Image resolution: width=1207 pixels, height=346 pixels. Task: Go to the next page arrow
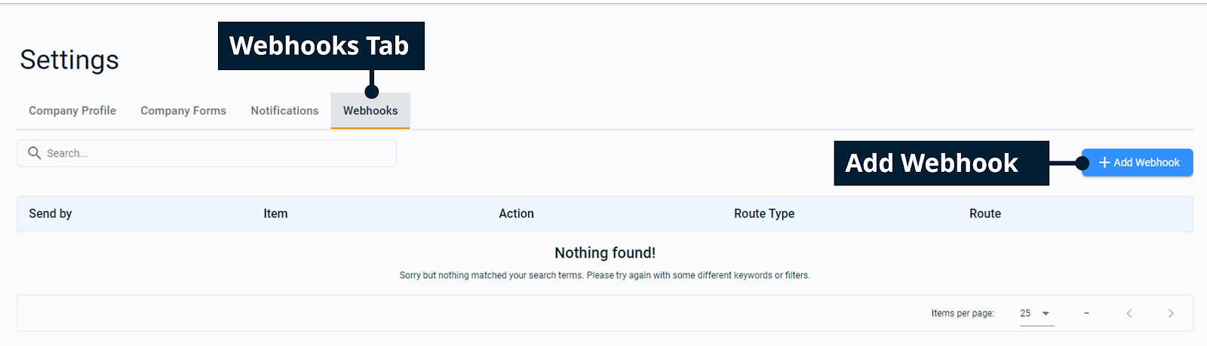(1171, 314)
